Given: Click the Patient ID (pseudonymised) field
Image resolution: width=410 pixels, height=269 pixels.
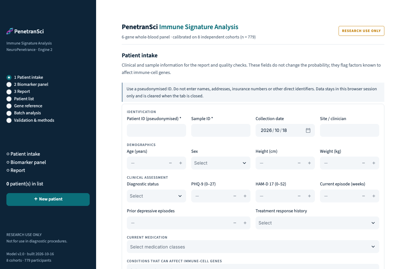Looking at the screenshot, I should coord(156,130).
